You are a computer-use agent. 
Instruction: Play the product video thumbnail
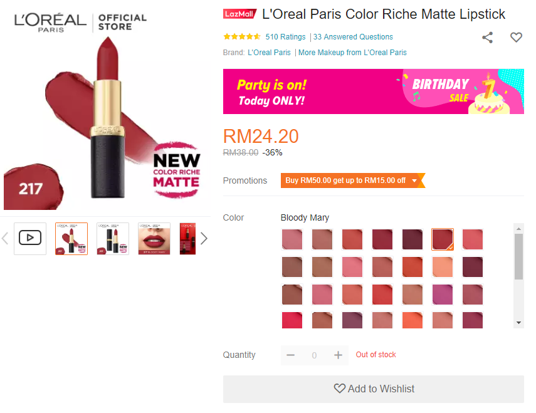pos(30,238)
